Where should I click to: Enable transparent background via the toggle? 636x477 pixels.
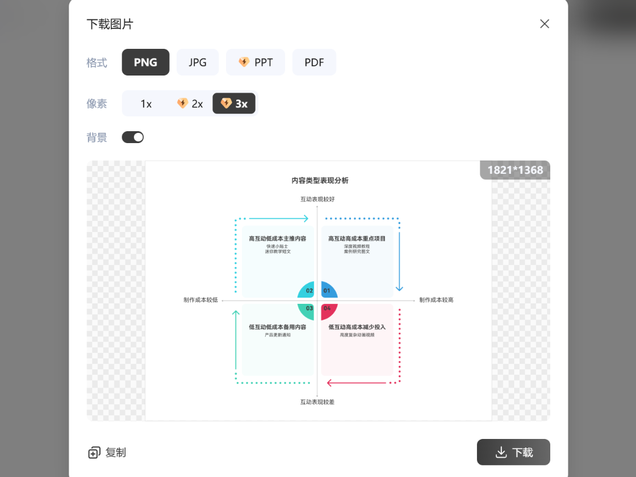tap(132, 137)
